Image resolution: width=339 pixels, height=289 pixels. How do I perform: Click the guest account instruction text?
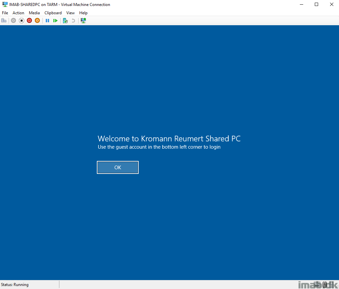[x=159, y=147]
